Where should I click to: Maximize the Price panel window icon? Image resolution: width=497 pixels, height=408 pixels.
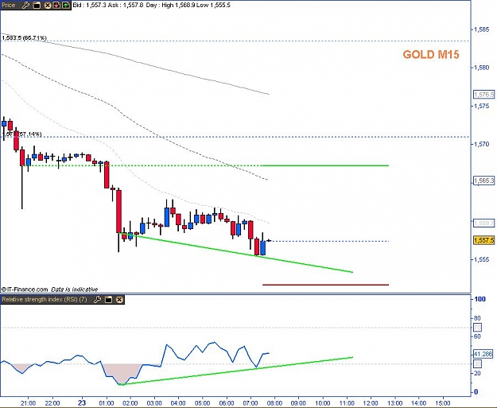point(37,5)
